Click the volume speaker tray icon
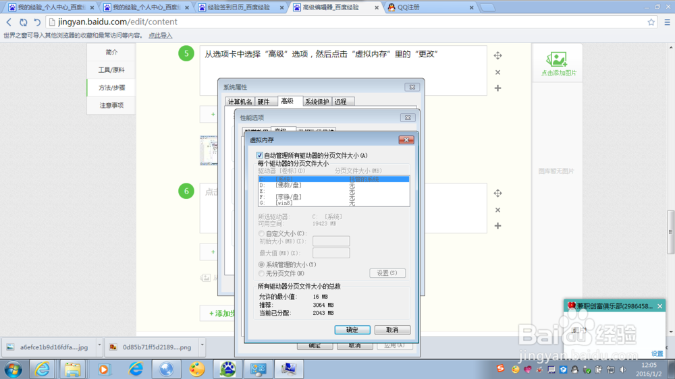 pos(622,369)
